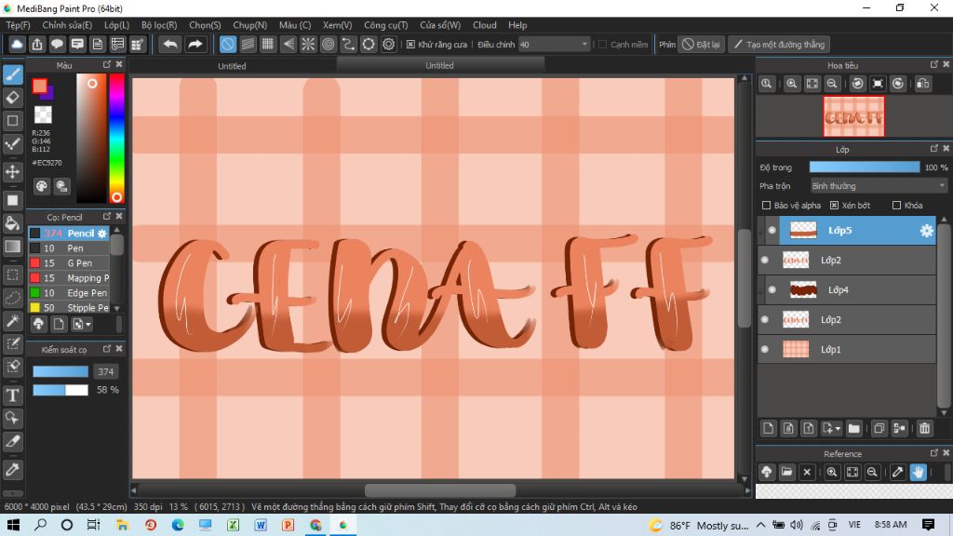This screenshot has width=953, height=536.
Task: Open the Windows Start menu
Action: (13, 525)
